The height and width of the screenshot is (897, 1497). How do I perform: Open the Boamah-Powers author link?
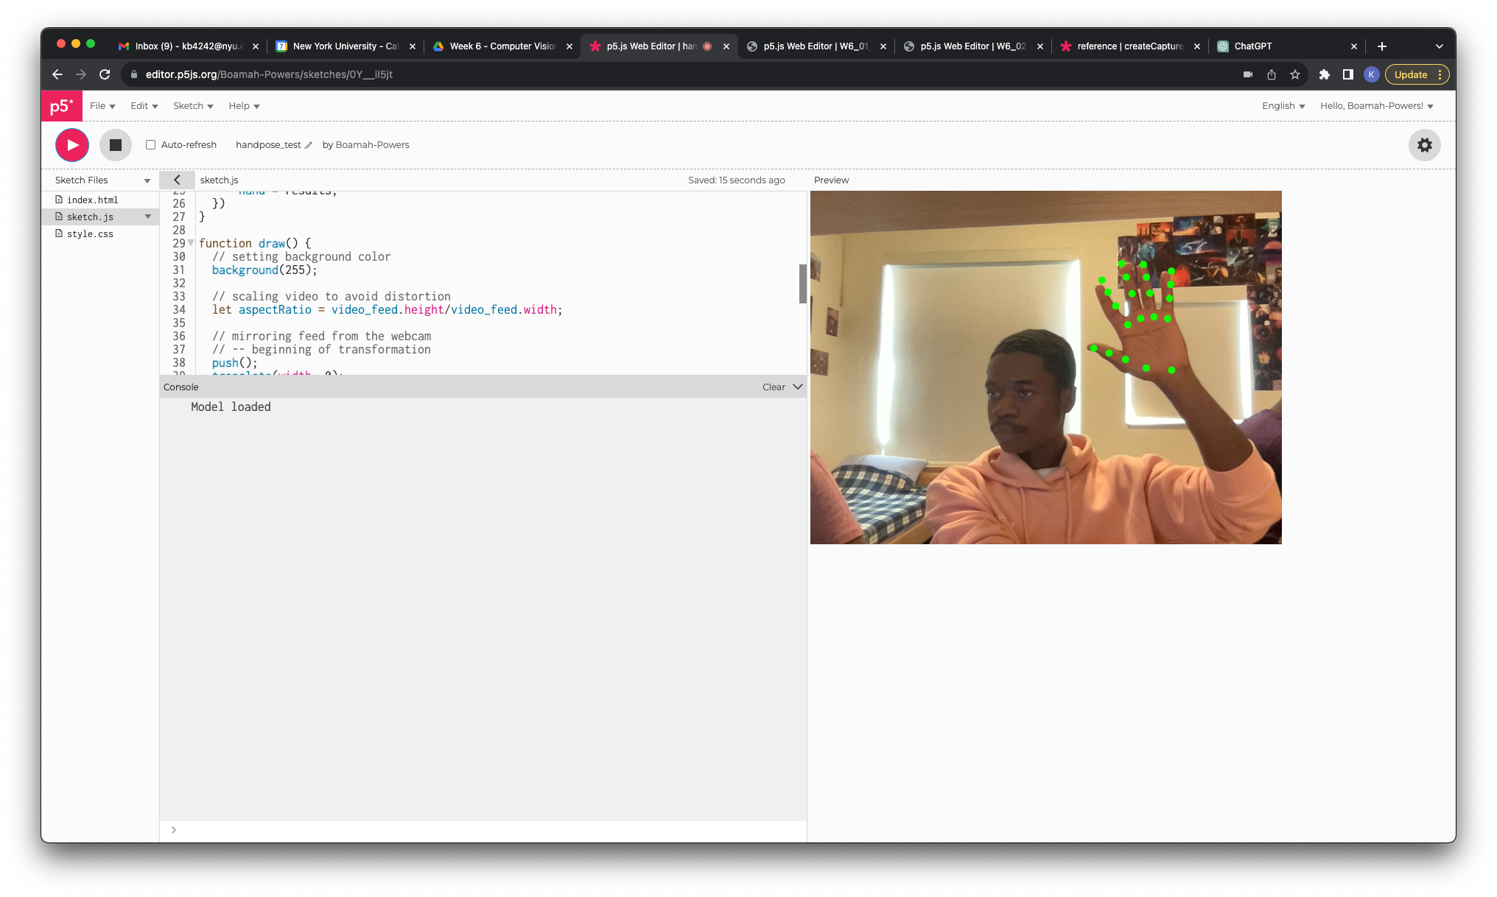372,145
